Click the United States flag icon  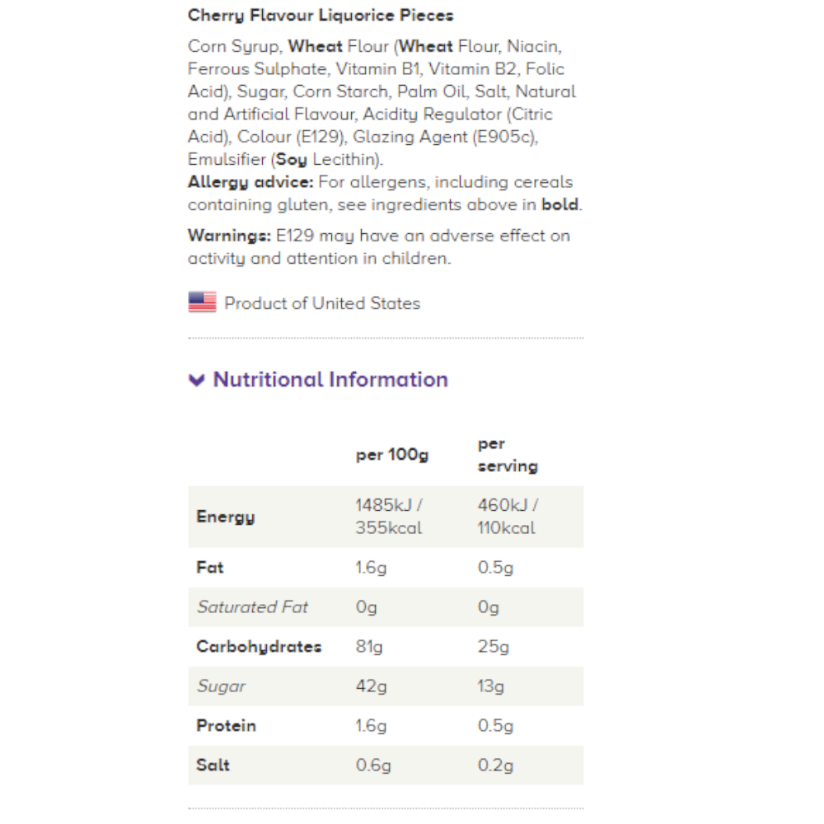point(202,302)
